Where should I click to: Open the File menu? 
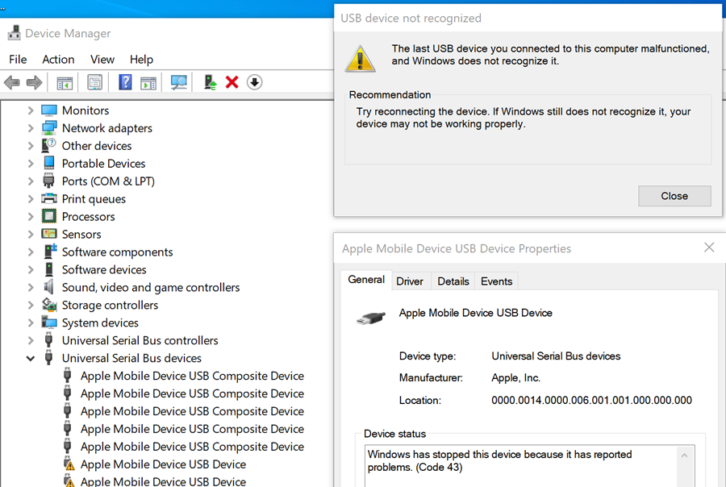point(18,59)
